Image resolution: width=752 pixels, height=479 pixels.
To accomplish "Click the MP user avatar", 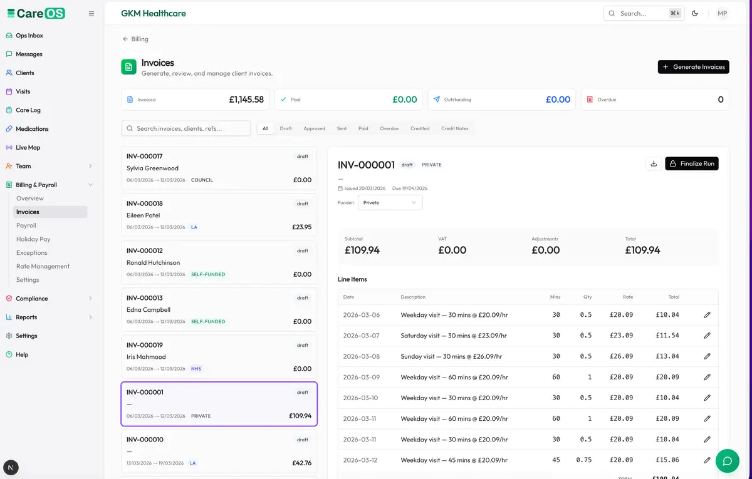I will [x=722, y=13].
